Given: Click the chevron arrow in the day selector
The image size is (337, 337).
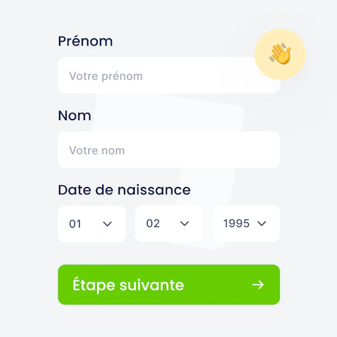Looking at the screenshot, I should 107,224.
